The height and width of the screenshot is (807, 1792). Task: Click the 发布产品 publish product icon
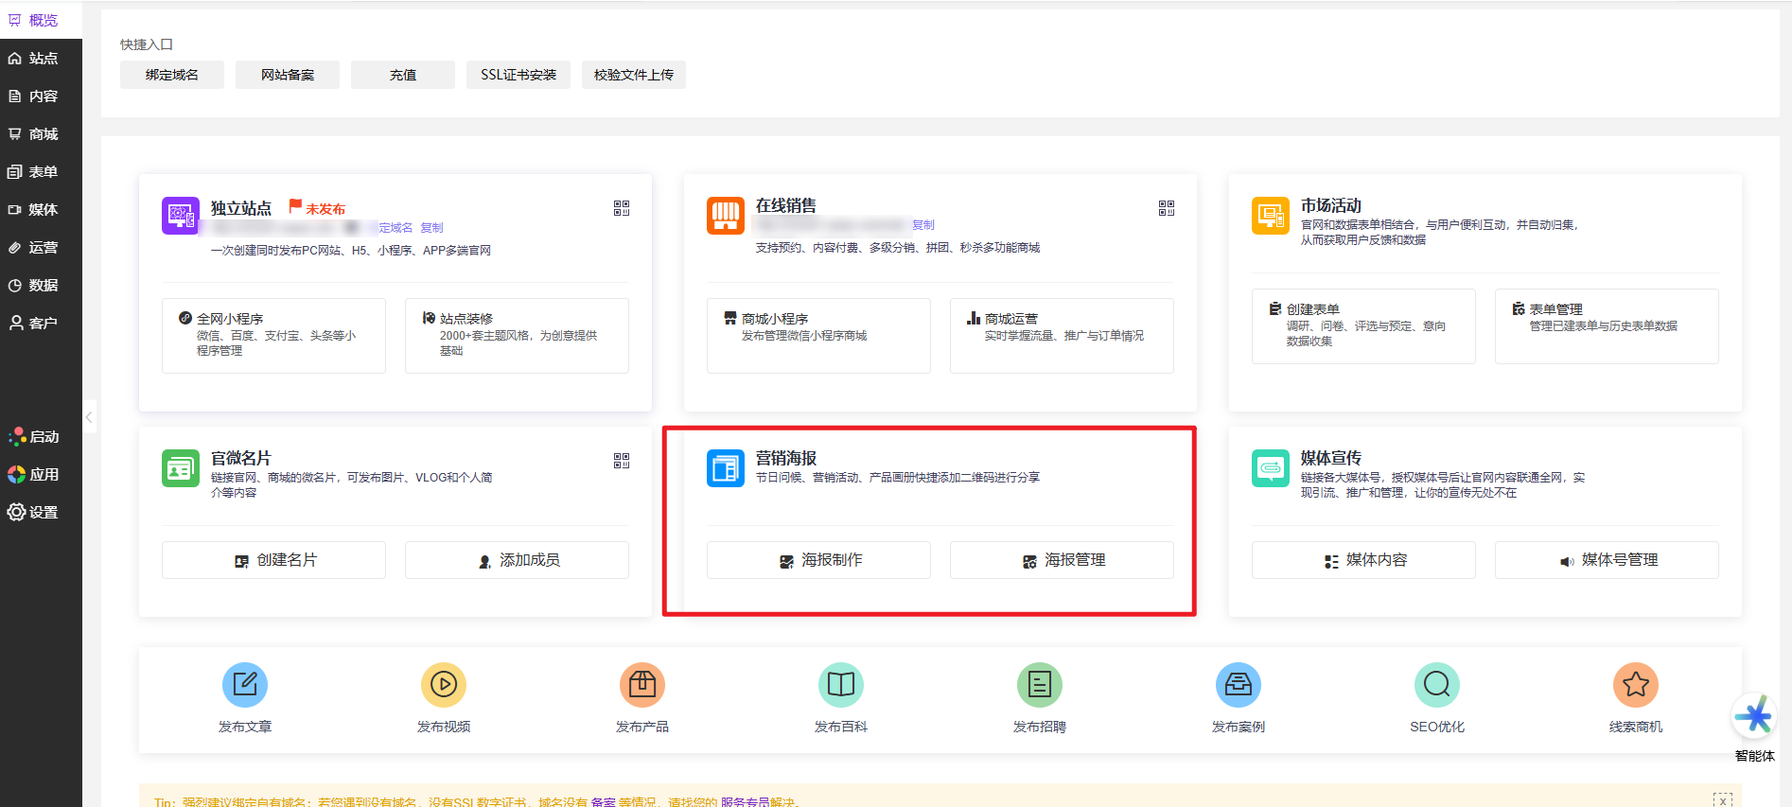click(642, 684)
